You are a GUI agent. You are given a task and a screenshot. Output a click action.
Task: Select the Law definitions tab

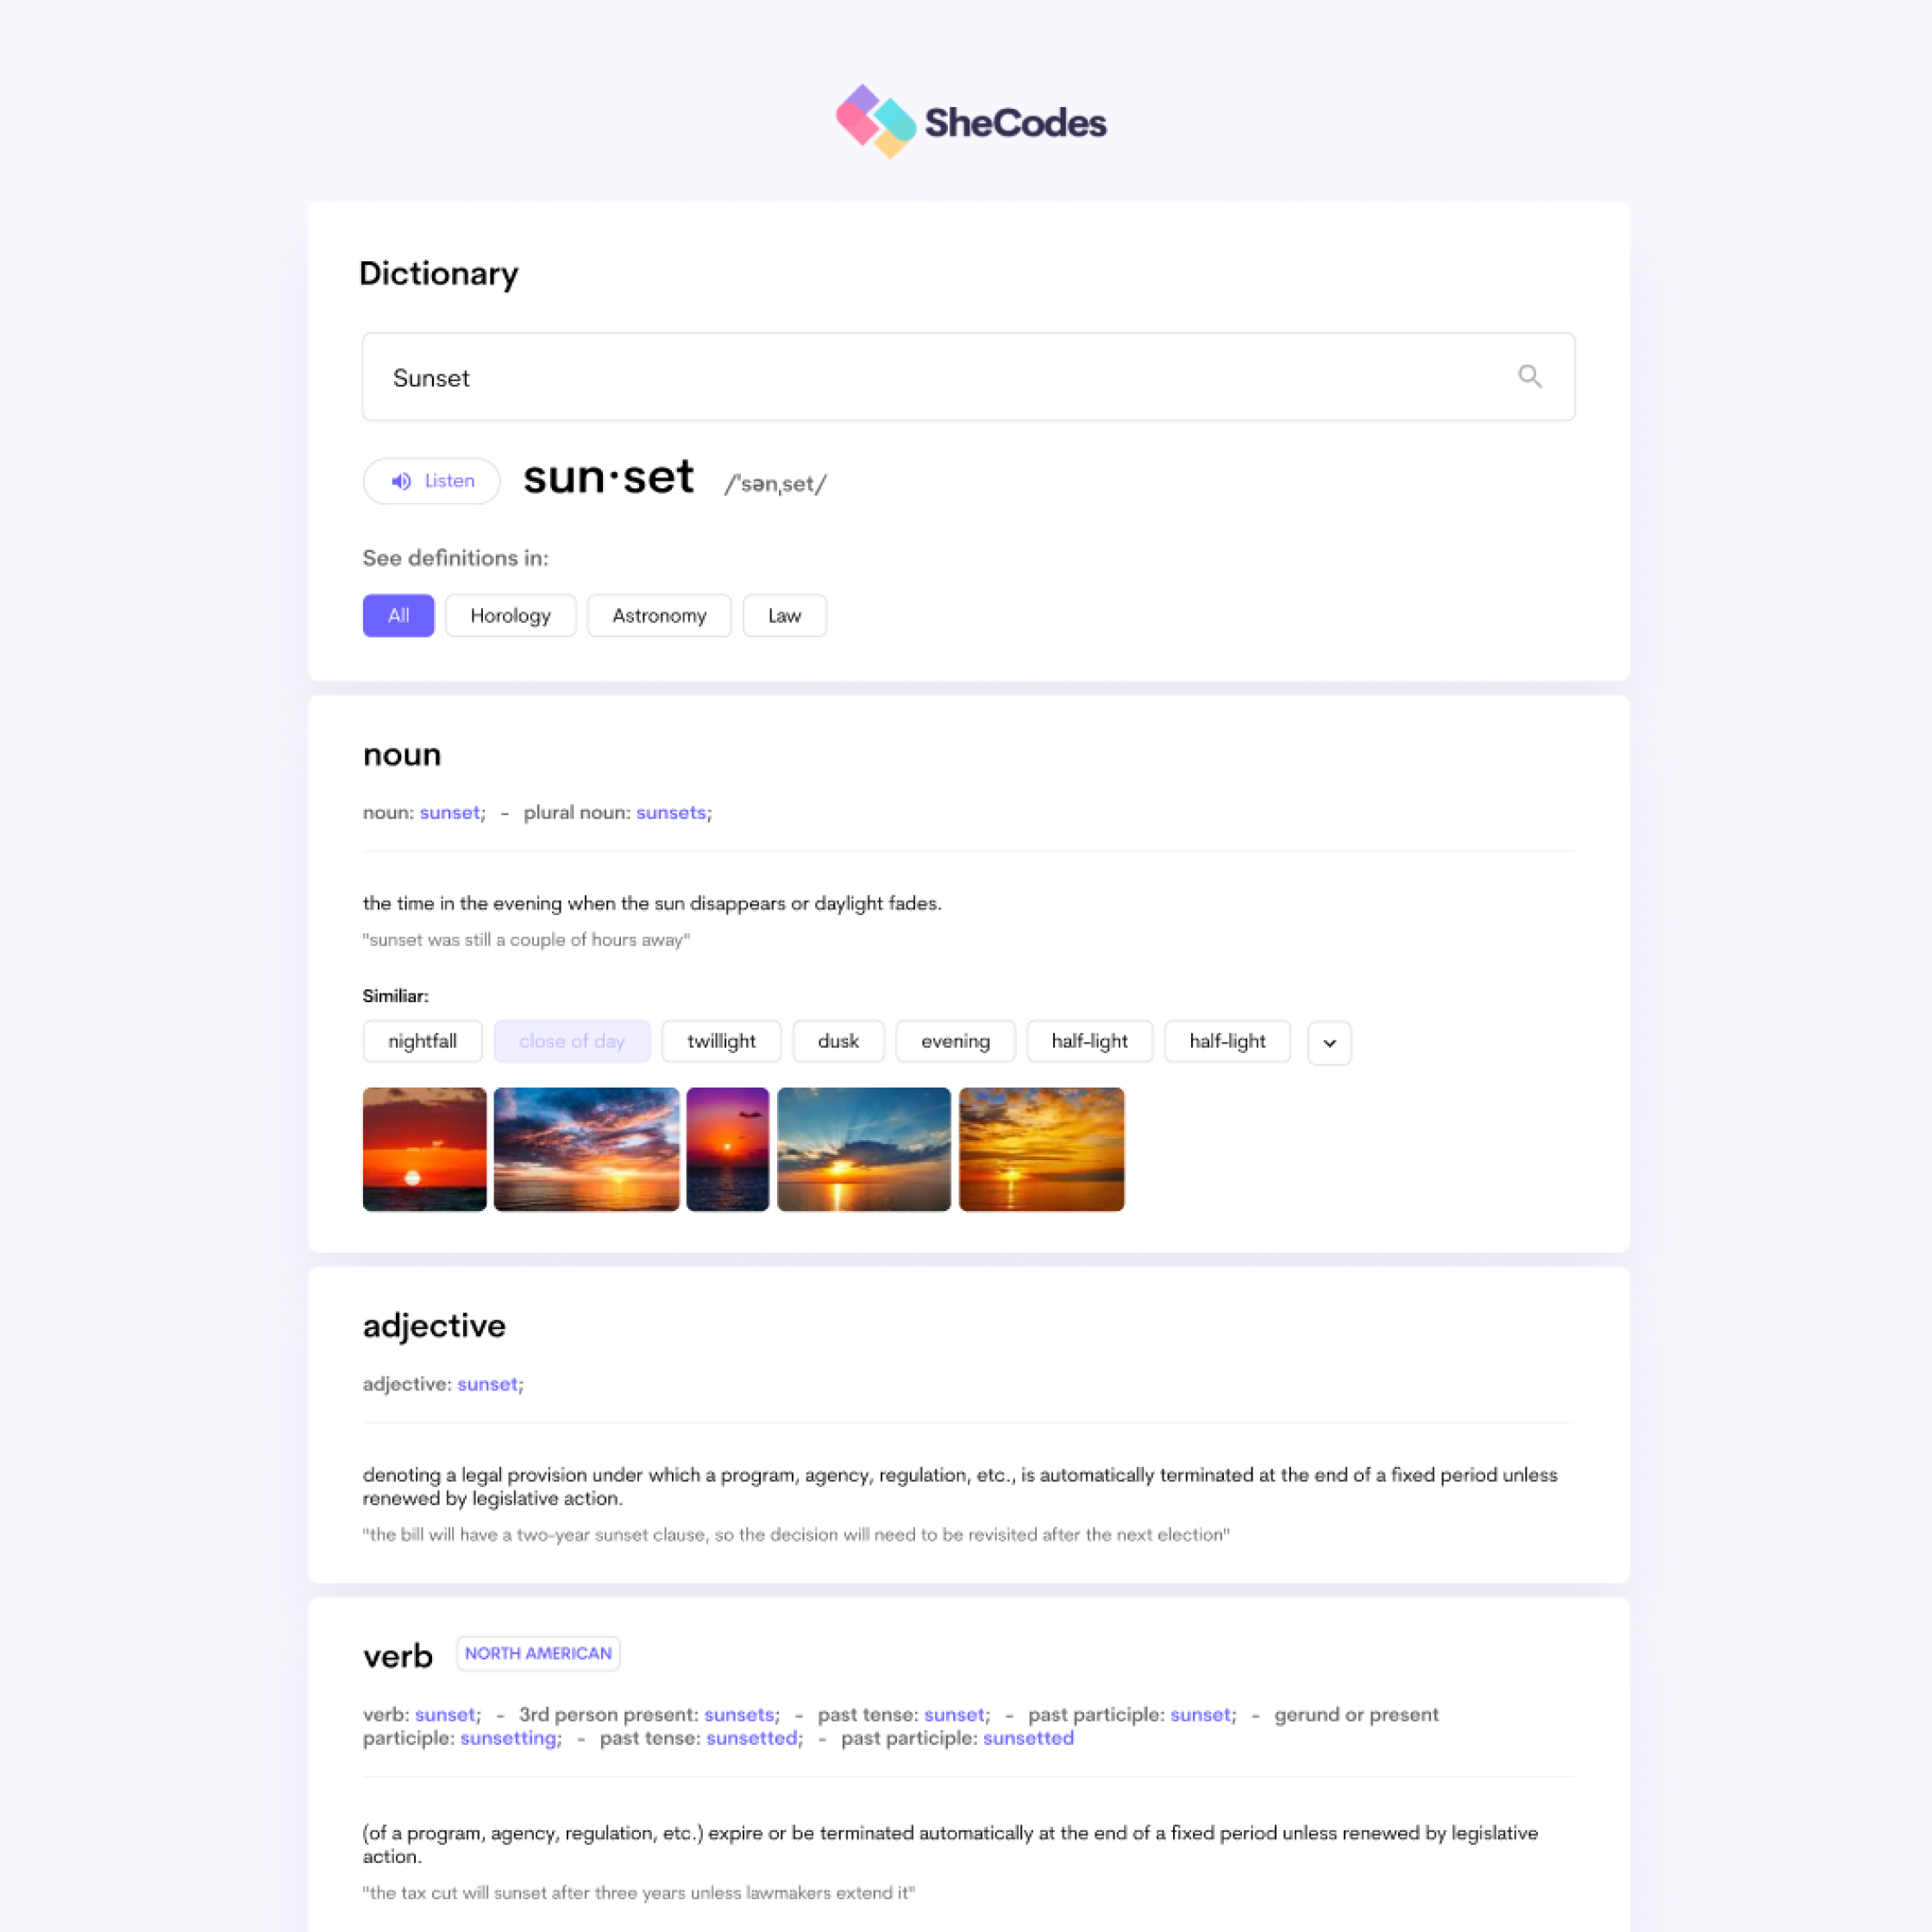[784, 614]
